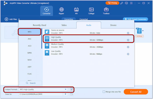
Task: Open the snapshot icon beside Output Format
Action: (71, 89)
